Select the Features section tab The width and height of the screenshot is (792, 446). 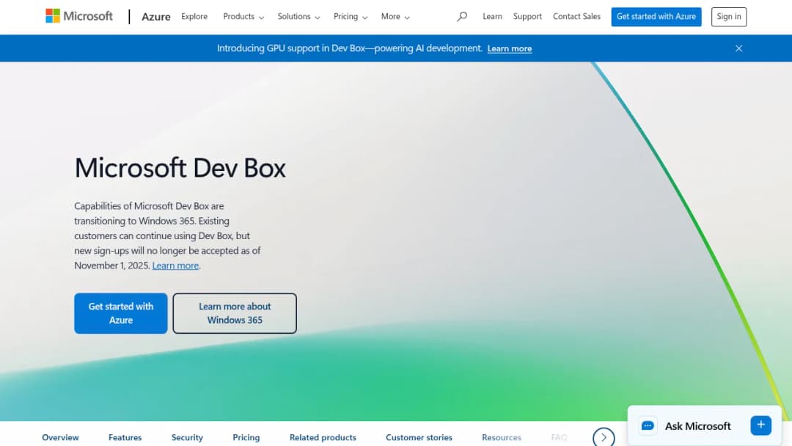click(125, 437)
